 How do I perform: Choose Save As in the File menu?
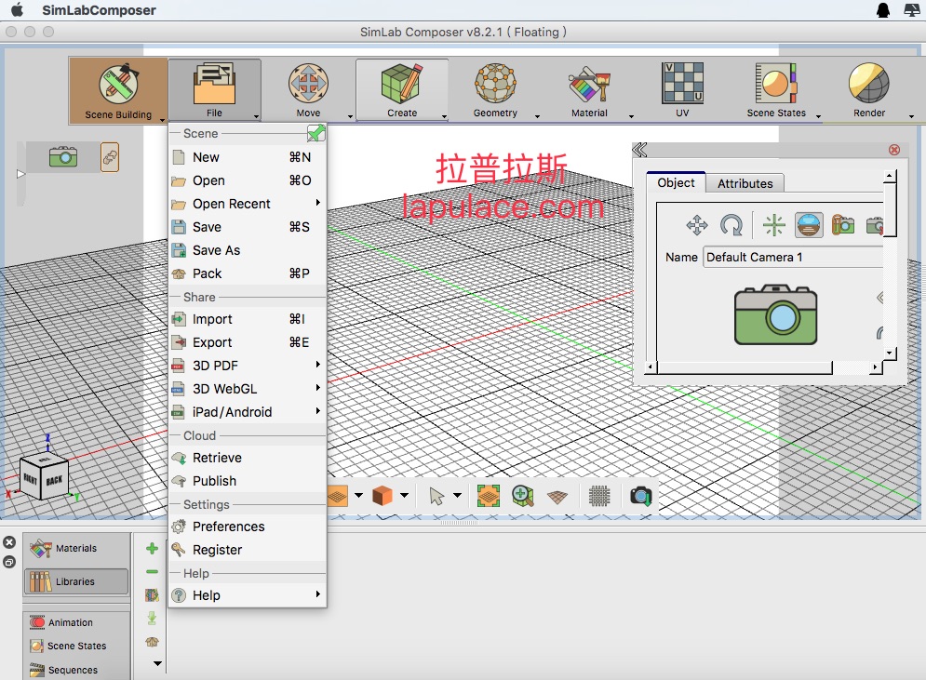point(248,250)
